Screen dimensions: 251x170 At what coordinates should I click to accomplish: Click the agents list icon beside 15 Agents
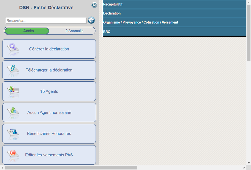(14, 90)
